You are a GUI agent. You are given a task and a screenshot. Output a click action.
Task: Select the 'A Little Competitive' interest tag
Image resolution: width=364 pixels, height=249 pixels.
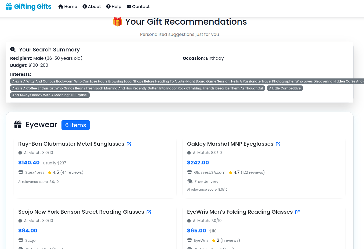(x=285, y=88)
